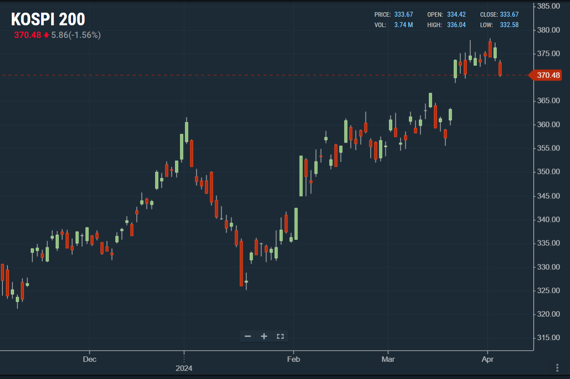Click the Feb label on the time axis

click(293, 359)
